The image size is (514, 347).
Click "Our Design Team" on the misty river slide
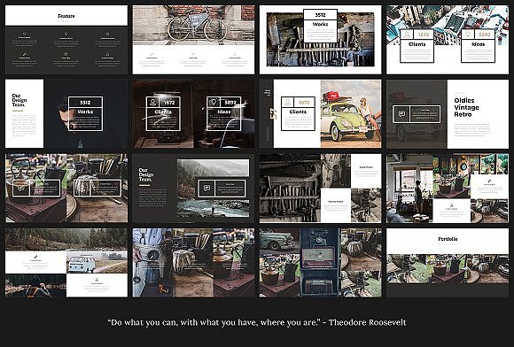tap(145, 174)
